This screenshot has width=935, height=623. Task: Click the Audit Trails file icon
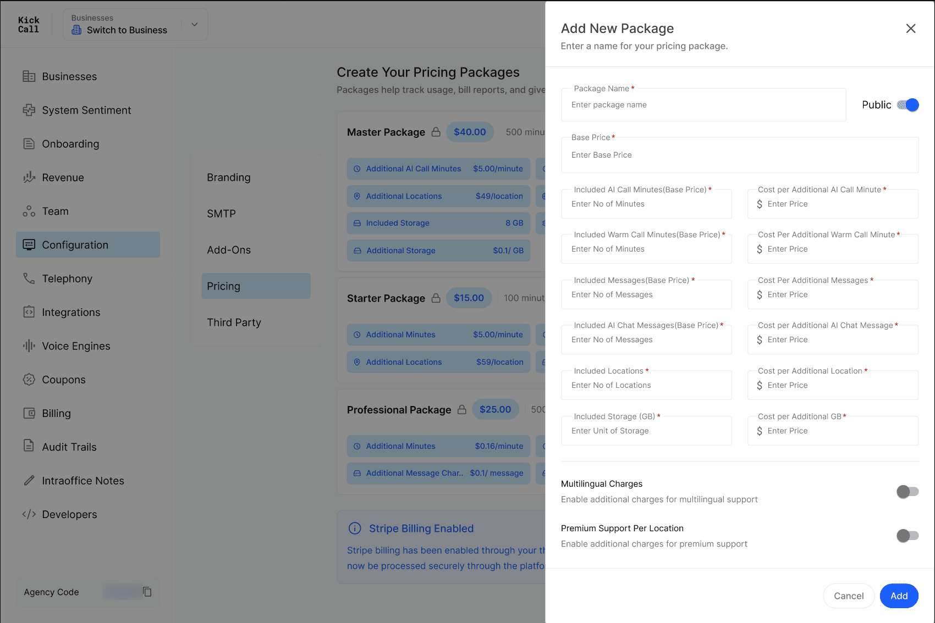(x=29, y=446)
